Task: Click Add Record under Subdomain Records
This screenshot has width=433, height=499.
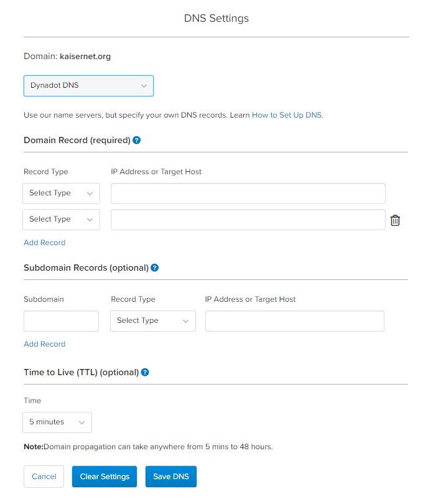Action: point(44,344)
